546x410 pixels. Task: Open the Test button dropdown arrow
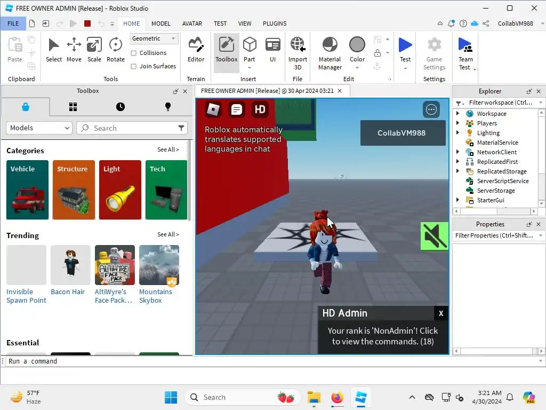pos(405,68)
